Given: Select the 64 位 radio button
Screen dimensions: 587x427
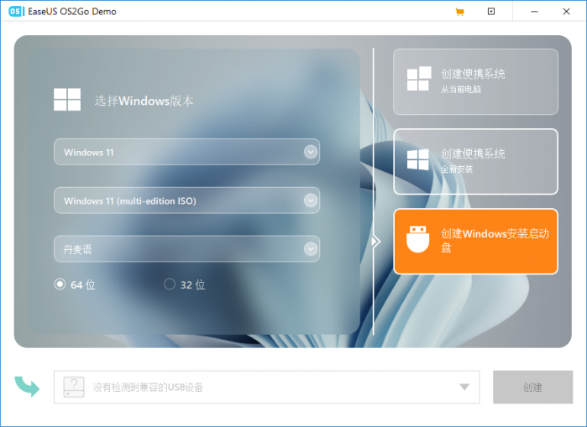Looking at the screenshot, I should click(x=60, y=284).
